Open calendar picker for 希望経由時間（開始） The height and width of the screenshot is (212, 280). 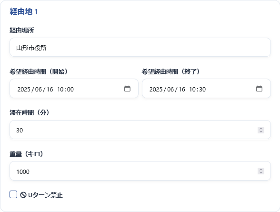(x=127, y=89)
